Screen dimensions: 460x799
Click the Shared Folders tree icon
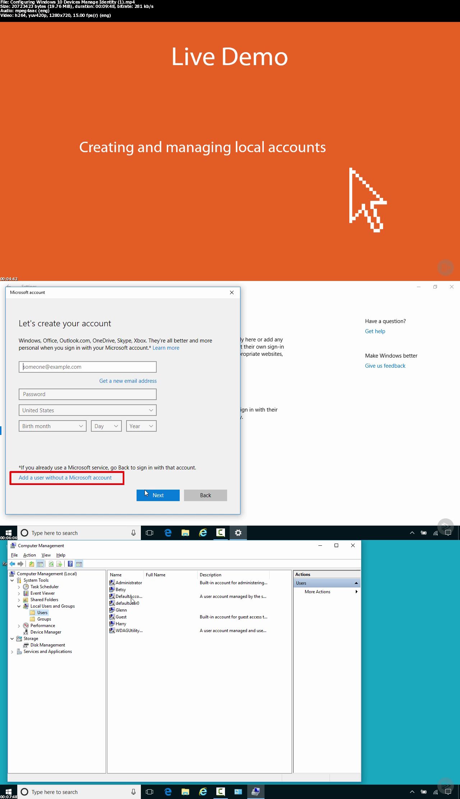[26, 599]
